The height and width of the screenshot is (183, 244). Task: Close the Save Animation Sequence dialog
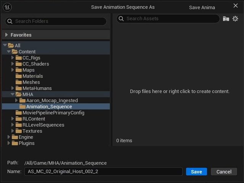coord(236,6)
